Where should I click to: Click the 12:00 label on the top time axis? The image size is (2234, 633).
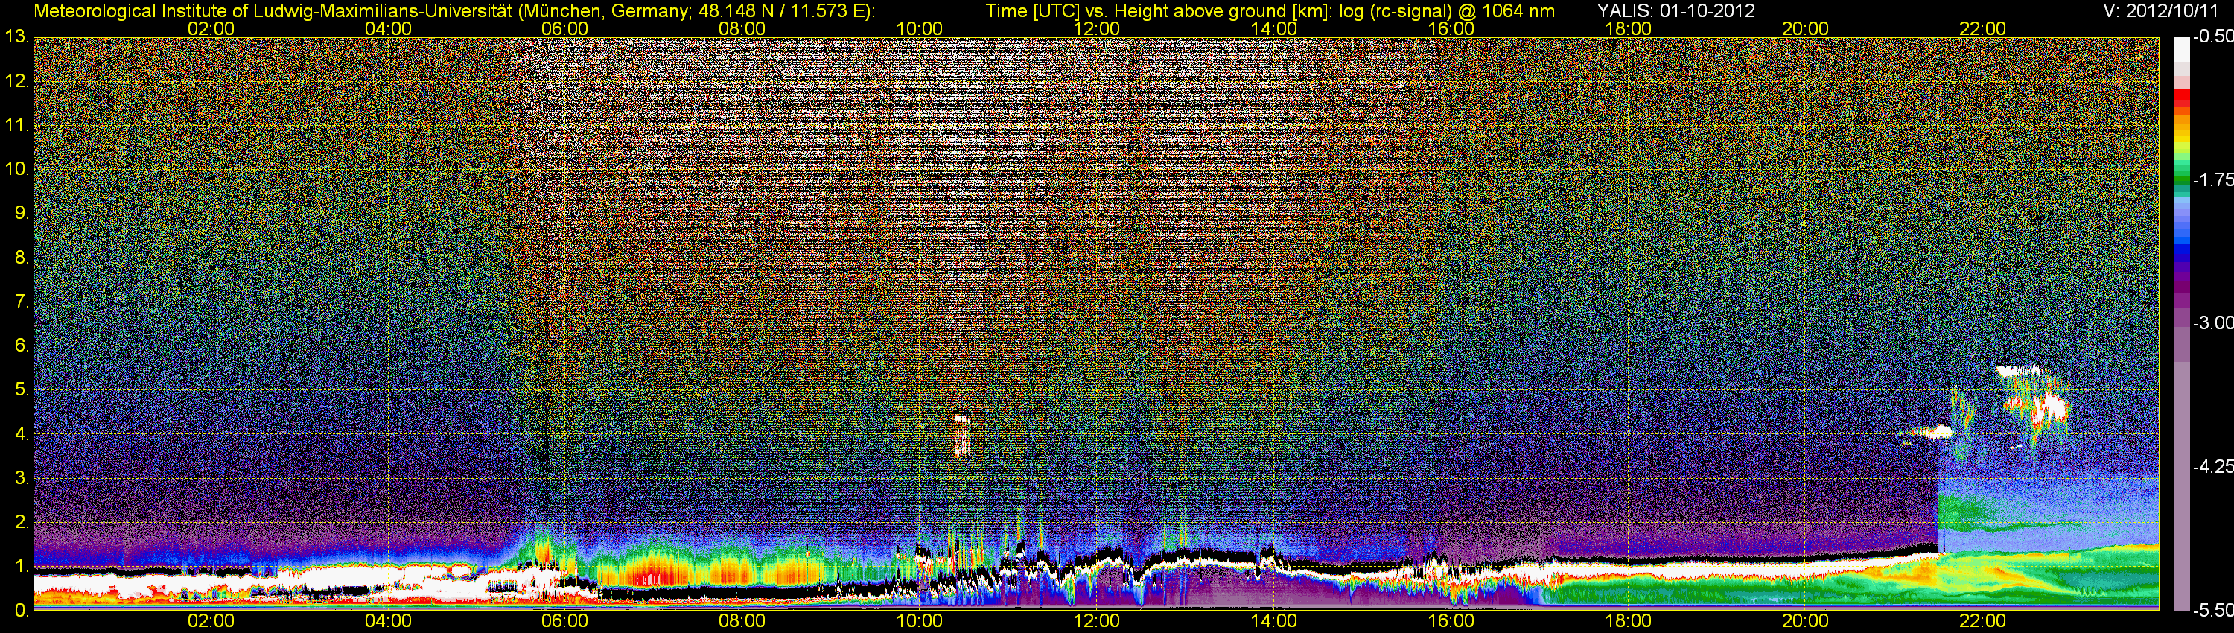[1096, 28]
